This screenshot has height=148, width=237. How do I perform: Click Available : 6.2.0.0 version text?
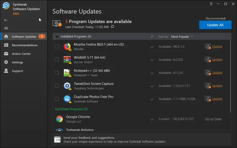[171, 59]
